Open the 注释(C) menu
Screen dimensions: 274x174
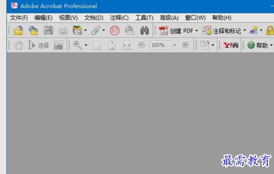[x=119, y=18]
